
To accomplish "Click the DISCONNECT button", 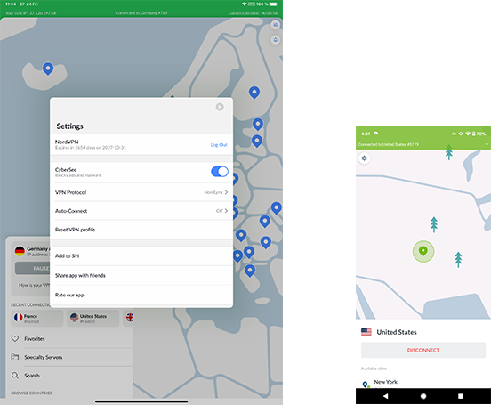I will pyautogui.click(x=423, y=350).
